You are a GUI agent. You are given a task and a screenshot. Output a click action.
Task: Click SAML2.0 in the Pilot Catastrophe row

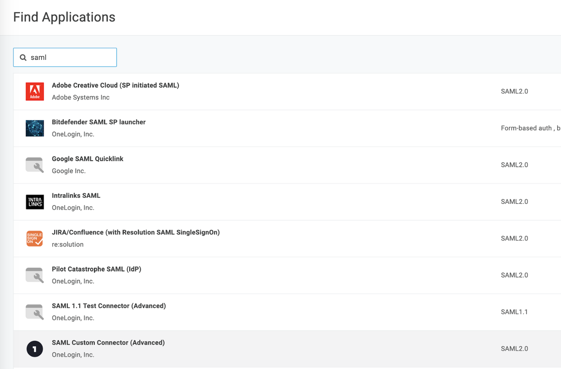point(514,275)
